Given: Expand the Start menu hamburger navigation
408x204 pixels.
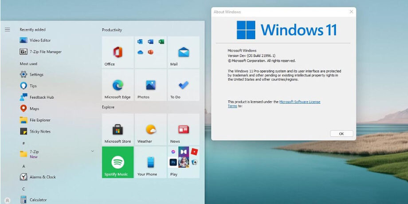Looking at the screenshot, I should 7,30.
